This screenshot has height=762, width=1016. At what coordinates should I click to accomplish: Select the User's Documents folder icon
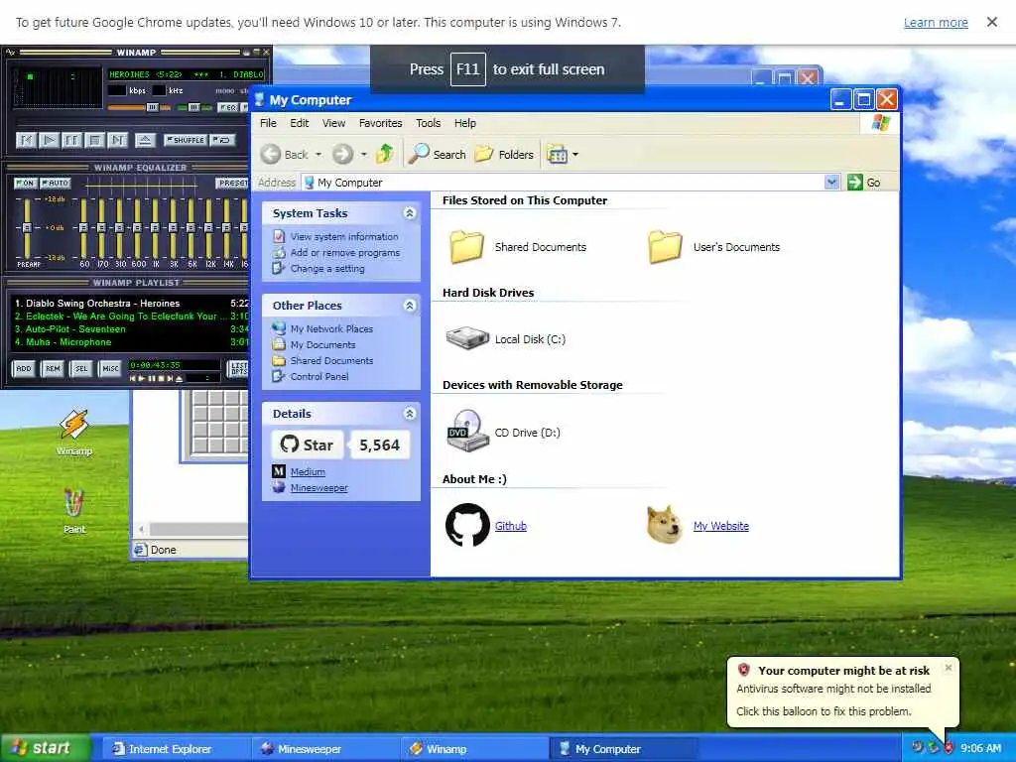click(665, 247)
